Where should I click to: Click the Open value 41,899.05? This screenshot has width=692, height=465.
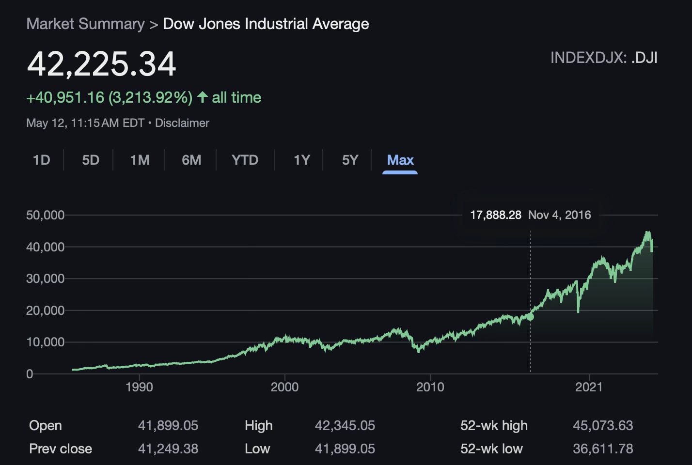(x=168, y=425)
